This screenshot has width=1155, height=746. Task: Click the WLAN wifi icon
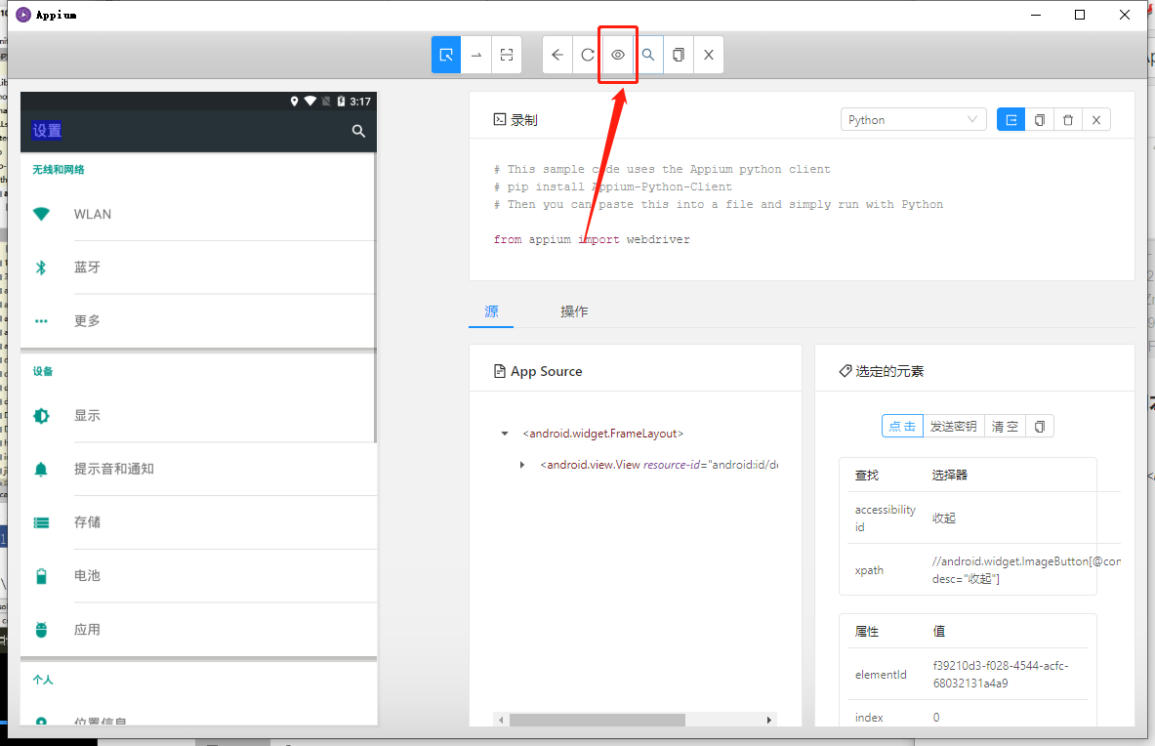[41, 214]
